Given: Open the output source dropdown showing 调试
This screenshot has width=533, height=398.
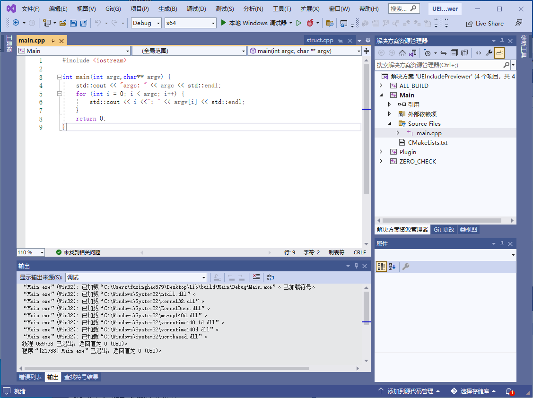Looking at the screenshot, I should (x=136, y=277).
